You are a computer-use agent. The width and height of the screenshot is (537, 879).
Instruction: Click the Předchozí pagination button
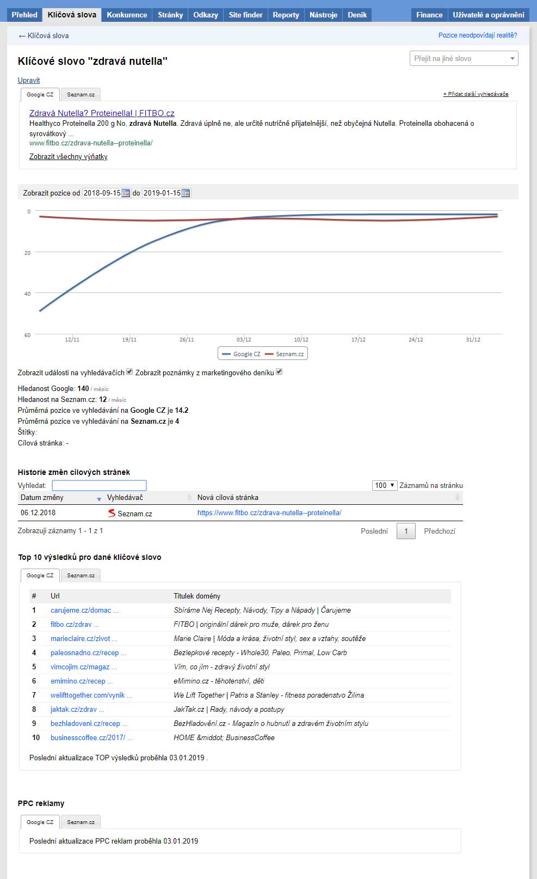tap(440, 531)
